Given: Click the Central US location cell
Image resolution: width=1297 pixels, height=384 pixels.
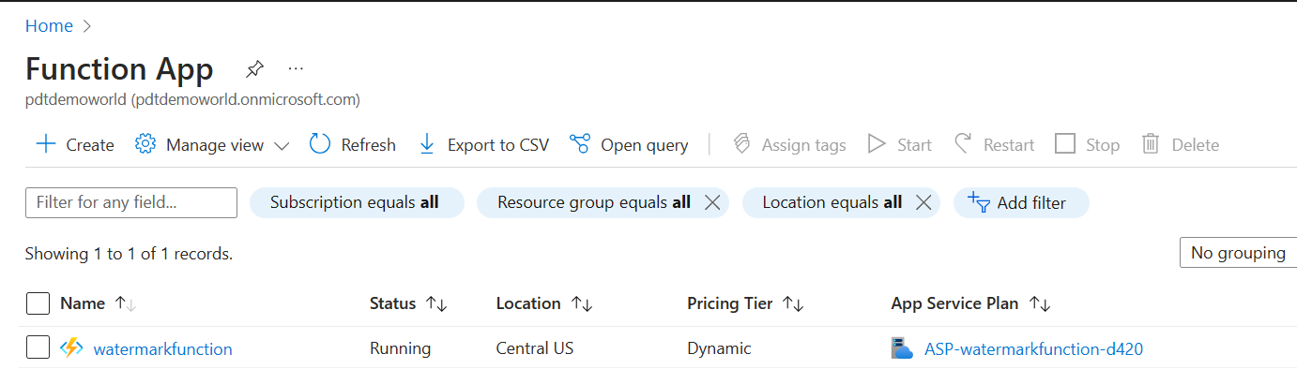Looking at the screenshot, I should pos(535,349).
